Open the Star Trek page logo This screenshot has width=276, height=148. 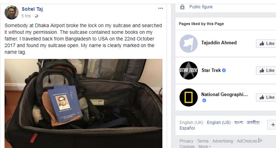coord(189,70)
